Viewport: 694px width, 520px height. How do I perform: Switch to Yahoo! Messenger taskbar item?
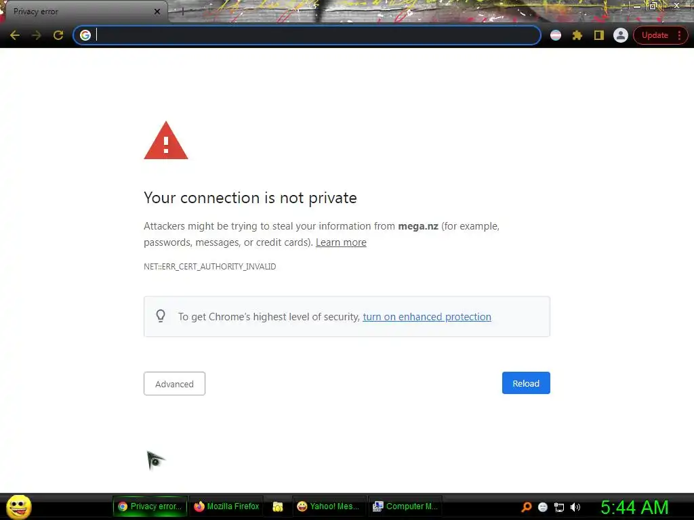pyautogui.click(x=328, y=506)
